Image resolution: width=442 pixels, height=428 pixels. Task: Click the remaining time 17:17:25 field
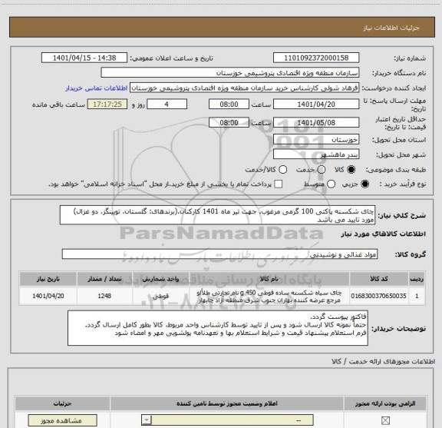[x=107, y=105]
